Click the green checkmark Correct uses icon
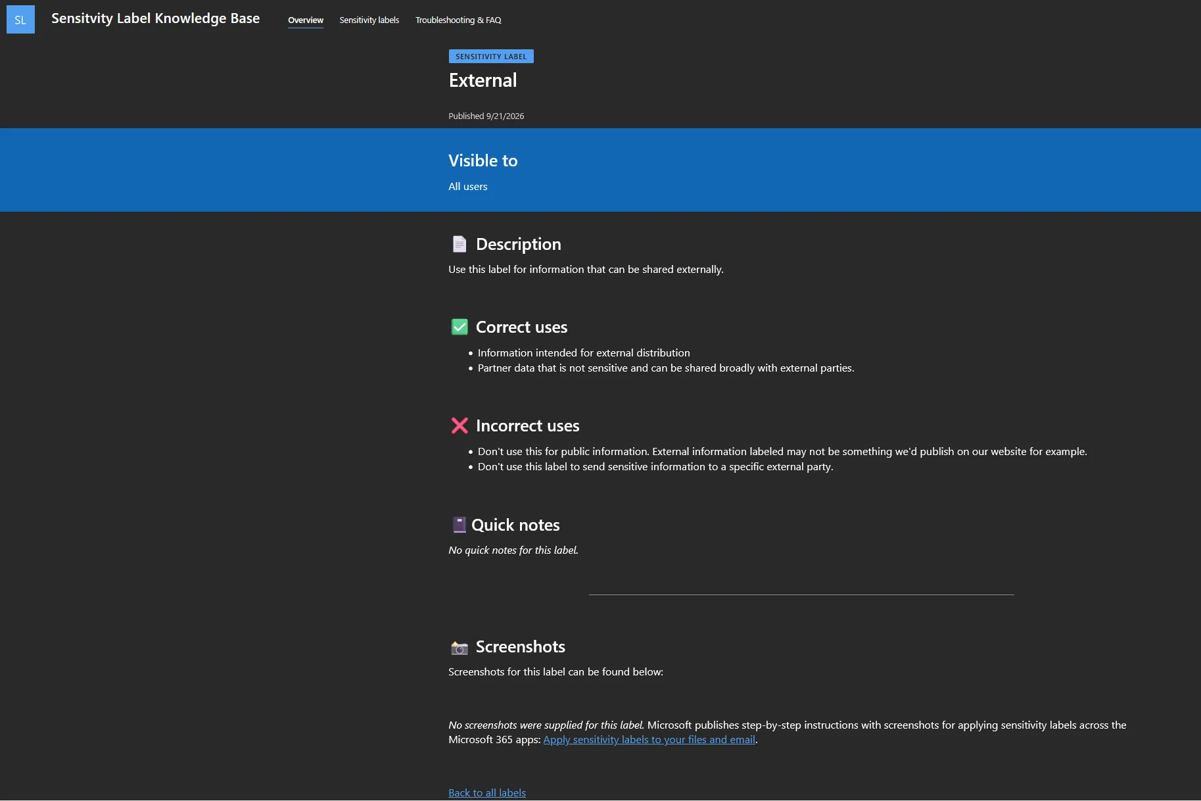This screenshot has width=1201, height=801. (459, 327)
